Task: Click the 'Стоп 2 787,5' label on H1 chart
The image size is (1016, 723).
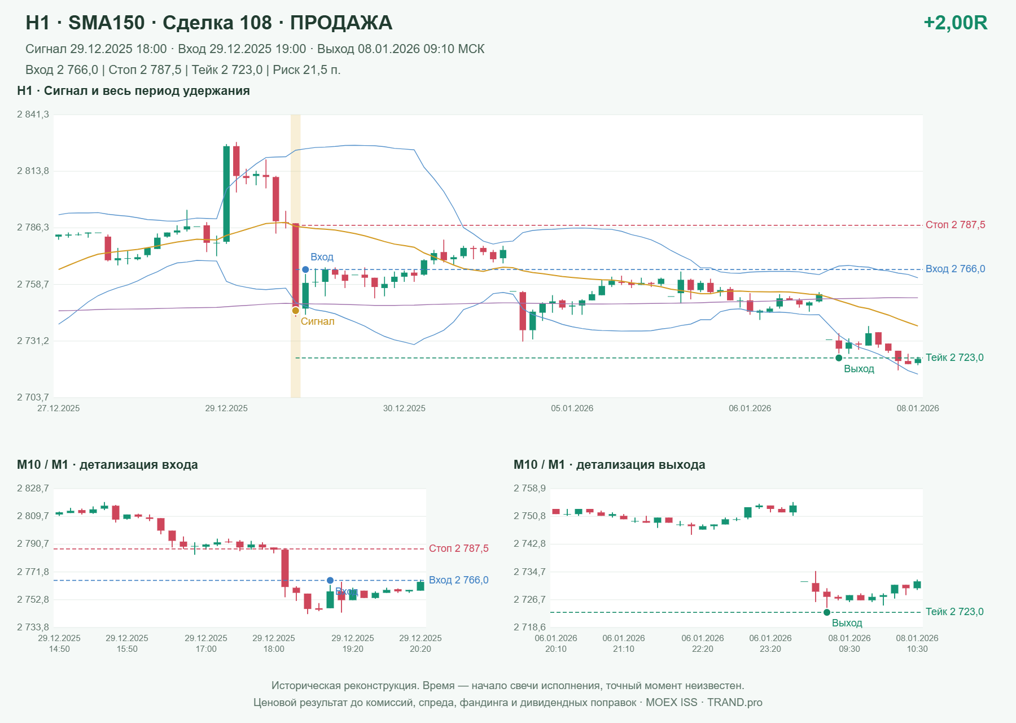Action: click(x=955, y=225)
